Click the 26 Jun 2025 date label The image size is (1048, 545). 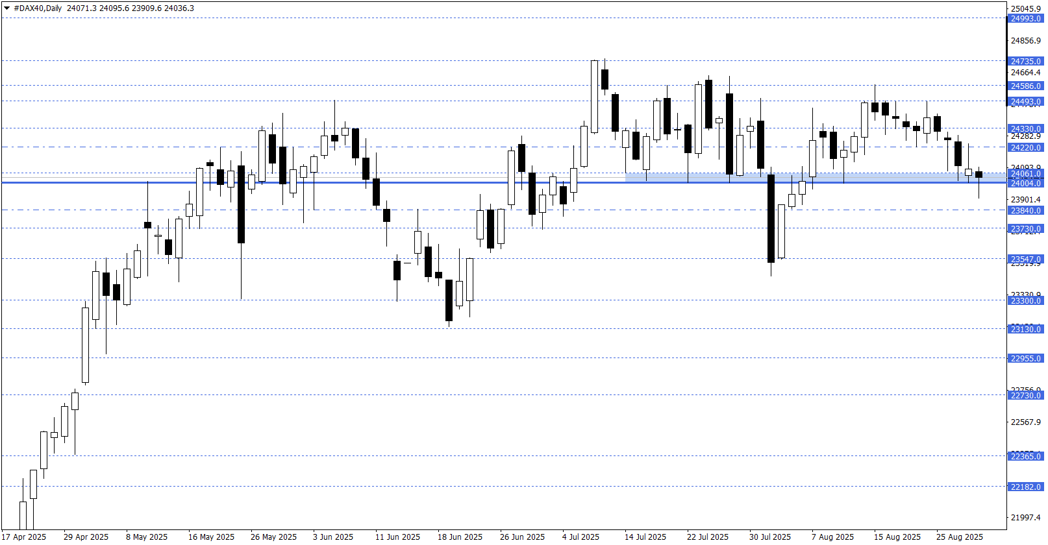522,537
